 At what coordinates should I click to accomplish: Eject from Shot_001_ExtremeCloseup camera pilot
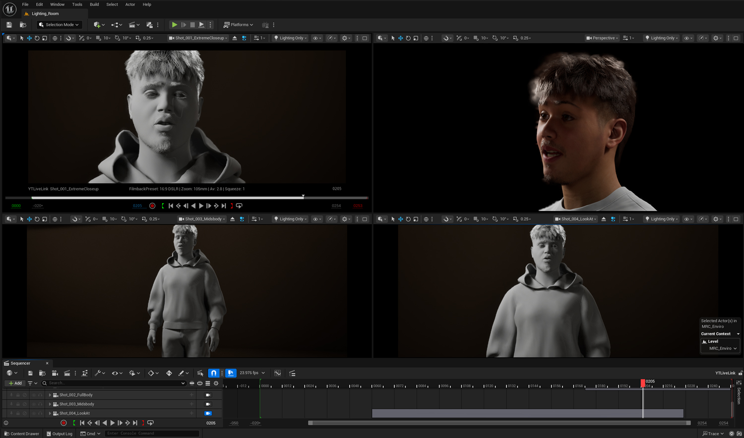(x=235, y=38)
